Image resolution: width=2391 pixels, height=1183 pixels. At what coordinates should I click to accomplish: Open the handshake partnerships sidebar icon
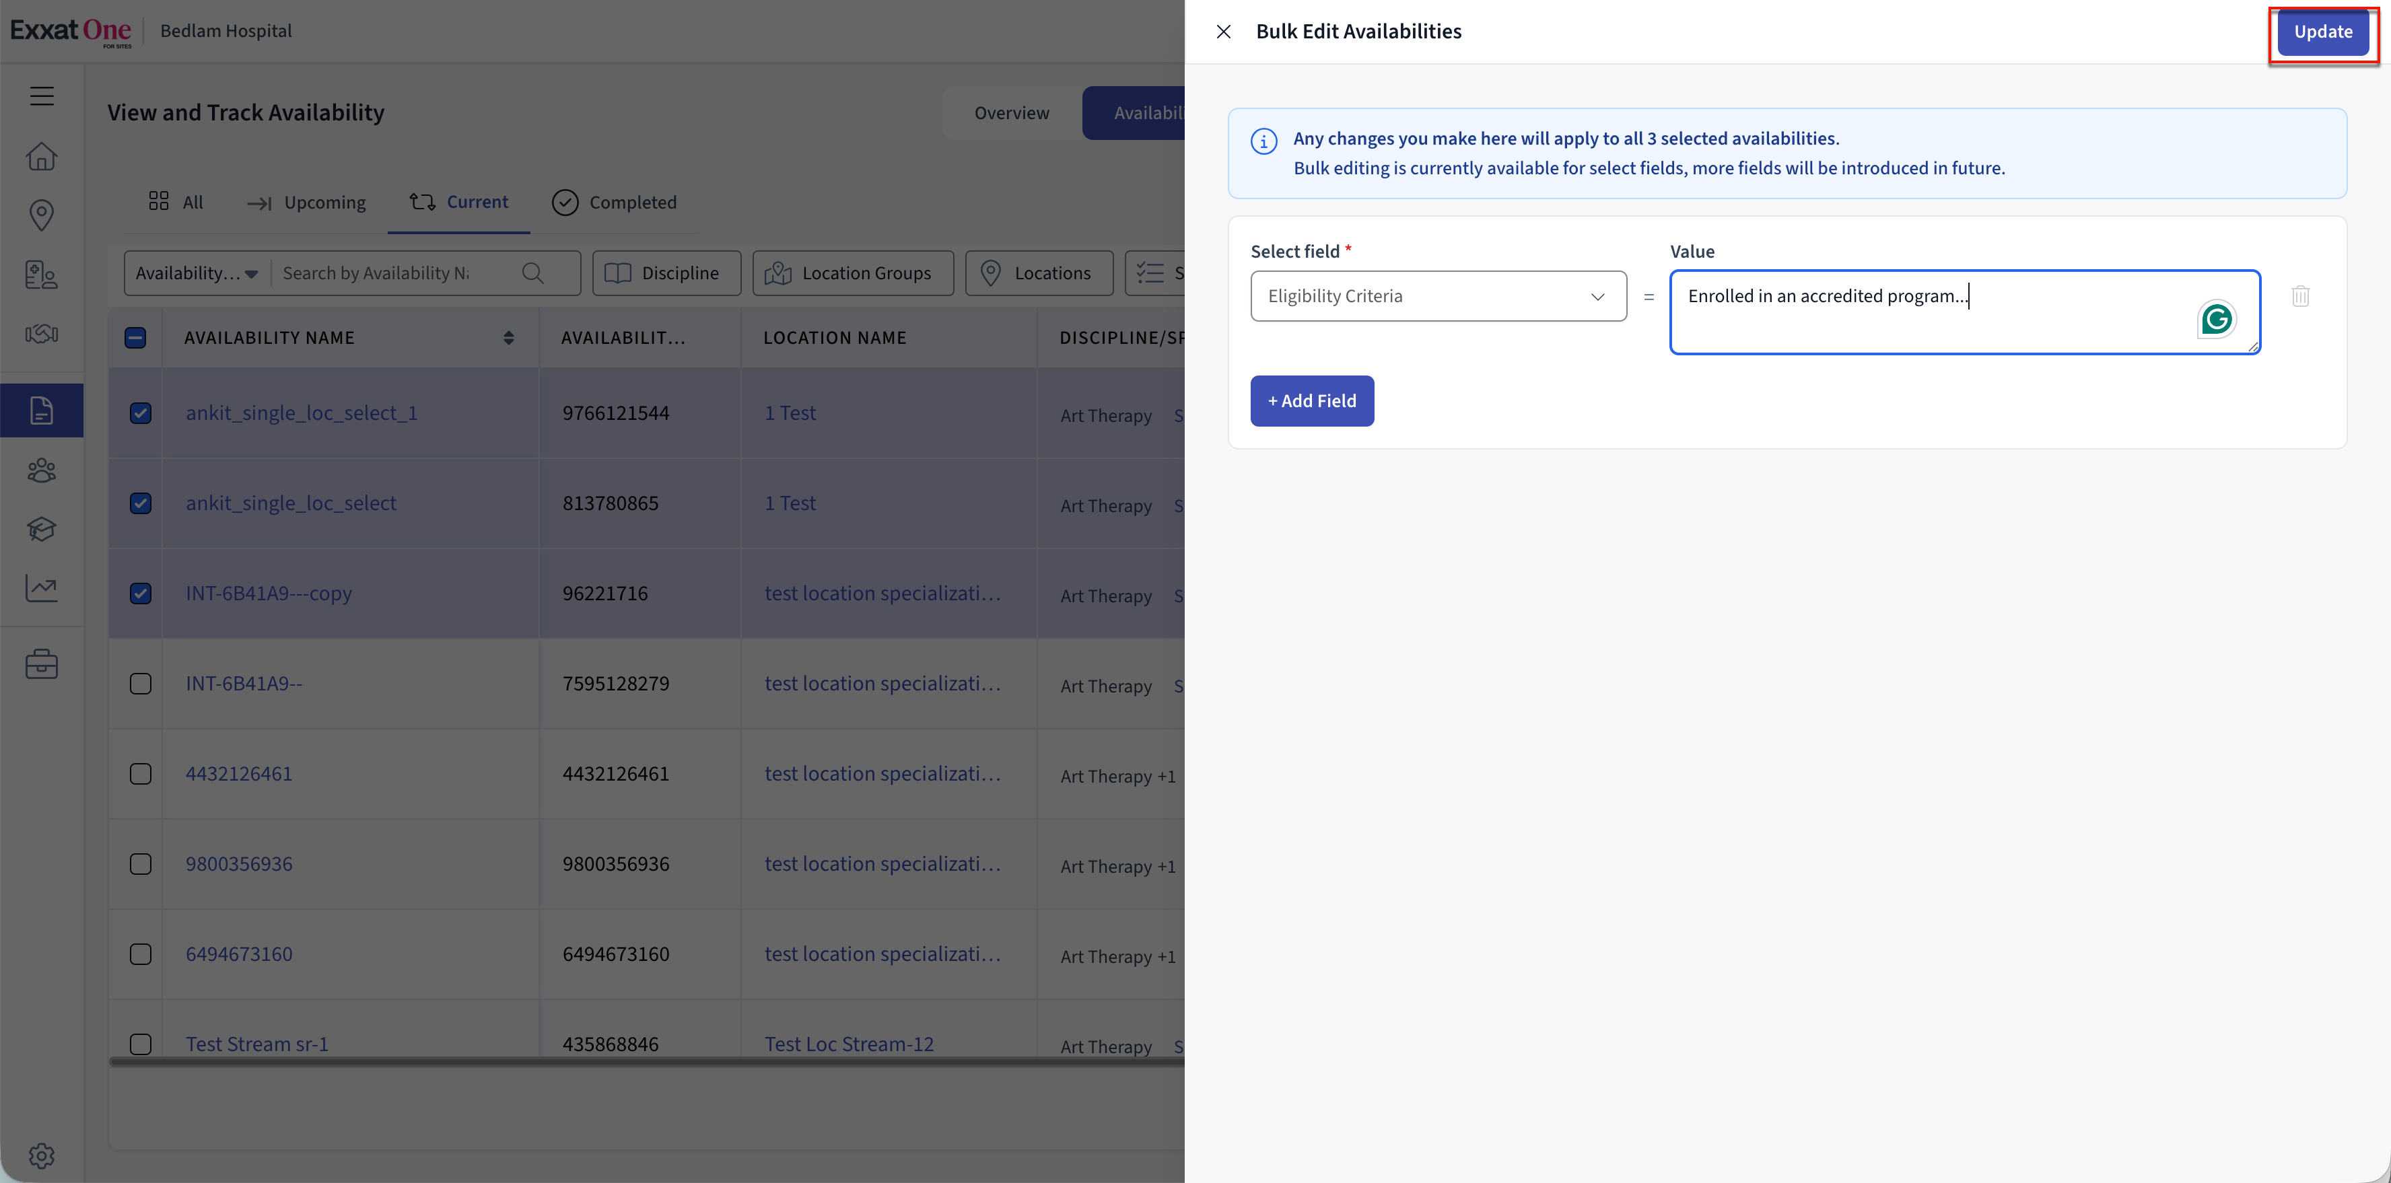[x=42, y=334]
